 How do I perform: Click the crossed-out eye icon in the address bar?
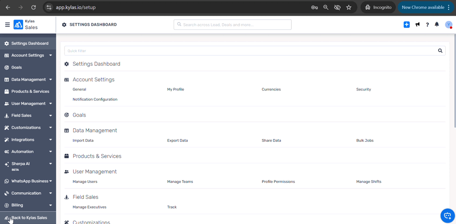[337, 7]
